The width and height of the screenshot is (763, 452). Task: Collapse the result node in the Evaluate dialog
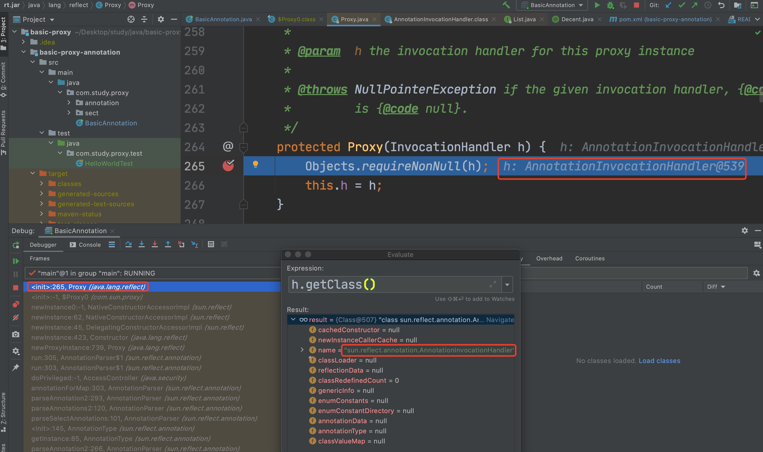click(293, 320)
